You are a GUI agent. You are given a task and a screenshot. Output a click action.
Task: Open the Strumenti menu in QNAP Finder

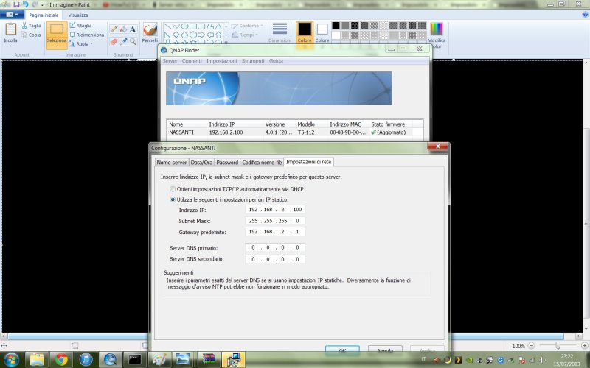pos(252,61)
